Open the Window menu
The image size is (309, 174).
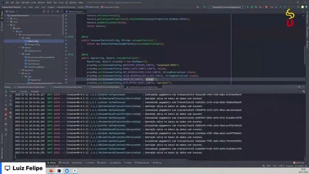click(73, 2)
